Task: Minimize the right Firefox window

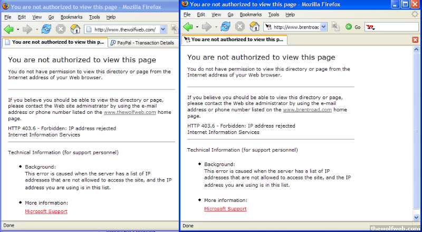Action: click(395, 4)
